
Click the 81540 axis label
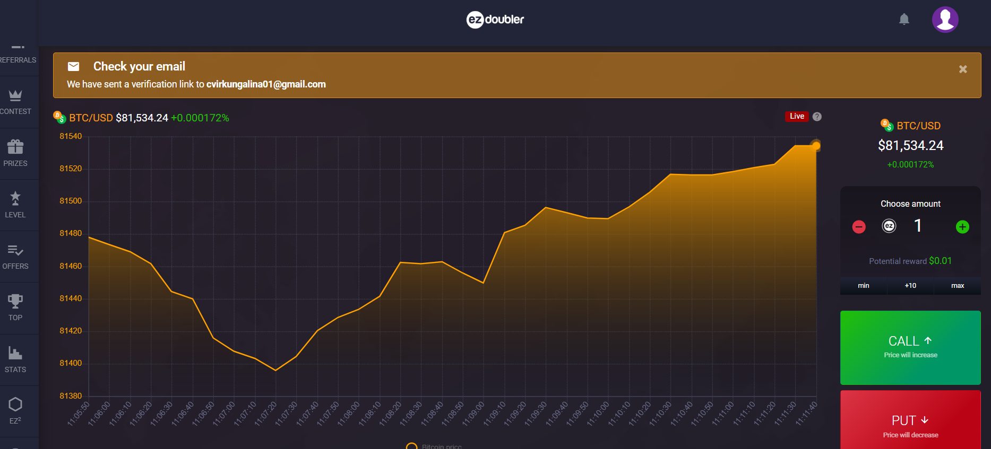71,136
